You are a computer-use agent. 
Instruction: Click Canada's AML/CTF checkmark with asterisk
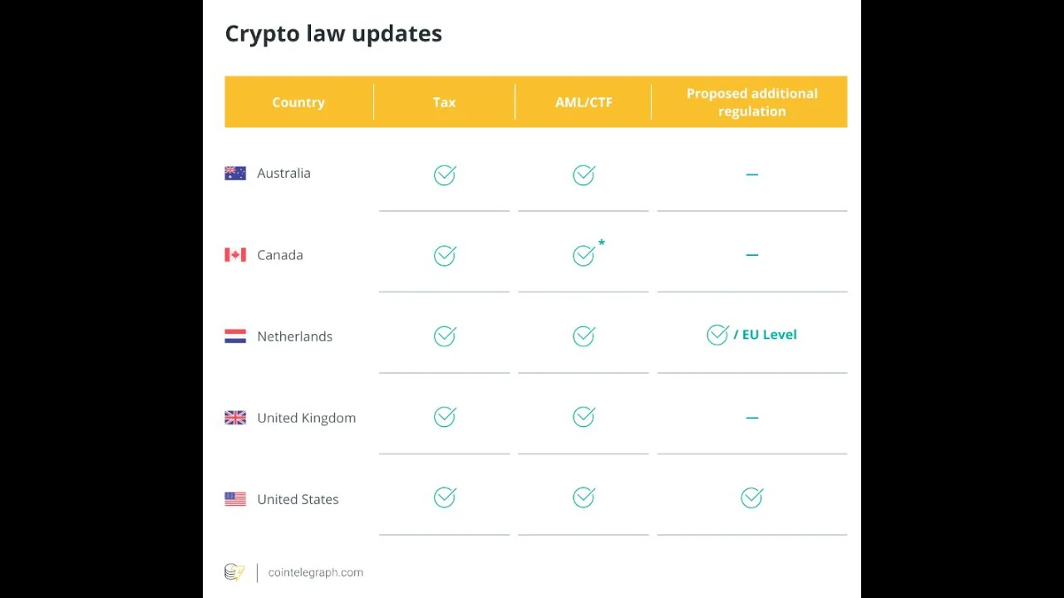(x=584, y=255)
